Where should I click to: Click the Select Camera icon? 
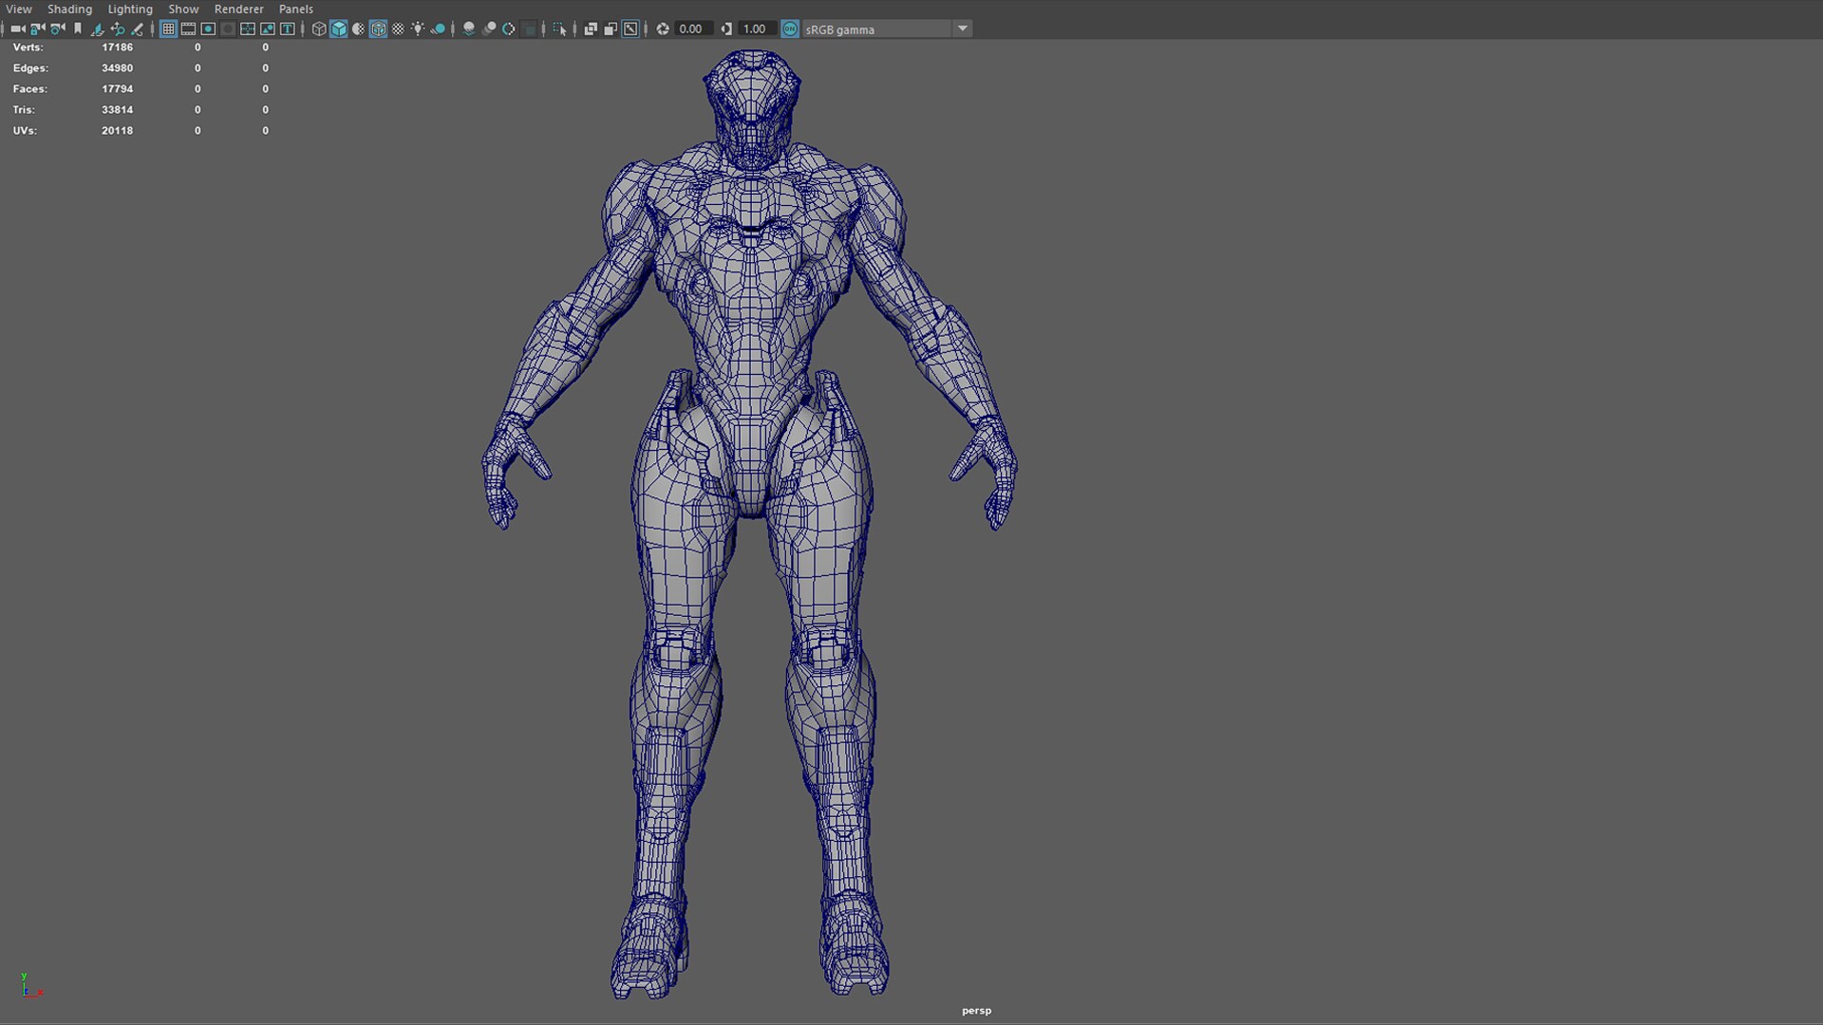coord(17,28)
